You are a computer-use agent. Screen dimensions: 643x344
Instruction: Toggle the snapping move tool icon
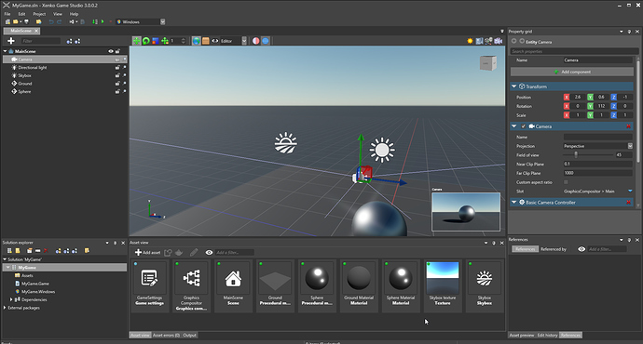coord(165,41)
